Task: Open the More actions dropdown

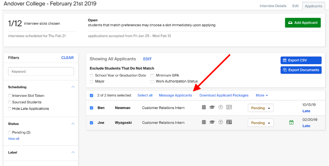Action: (x=262, y=95)
